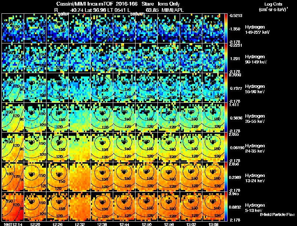
Task: Select the Hydrogen 35-55 keV label
Action: 255,119
